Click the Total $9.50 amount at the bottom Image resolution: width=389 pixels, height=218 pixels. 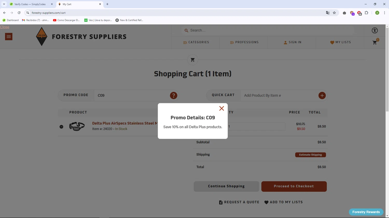(322, 167)
